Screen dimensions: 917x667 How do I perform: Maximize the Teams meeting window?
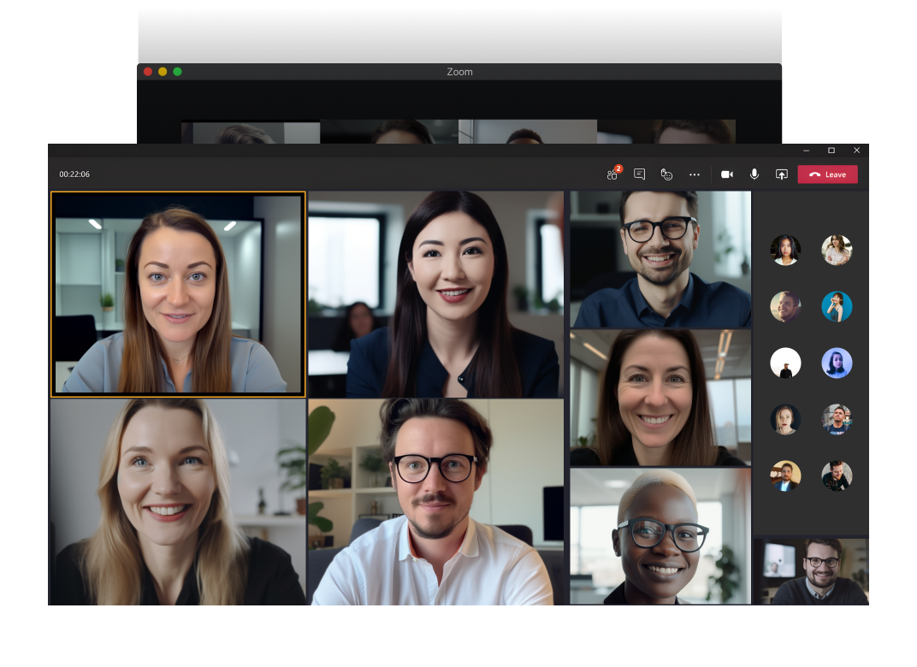coord(831,151)
